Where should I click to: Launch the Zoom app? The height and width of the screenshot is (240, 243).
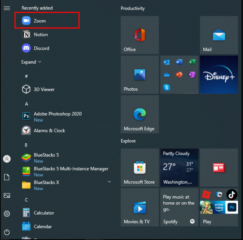(47, 20)
